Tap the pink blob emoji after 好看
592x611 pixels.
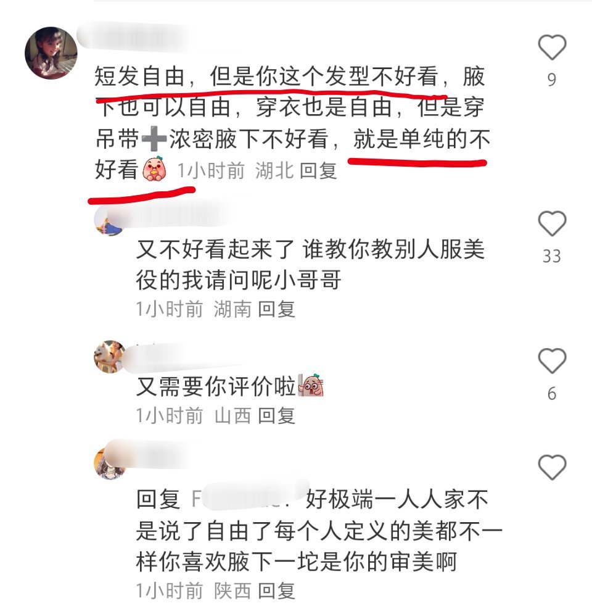pos(155,168)
